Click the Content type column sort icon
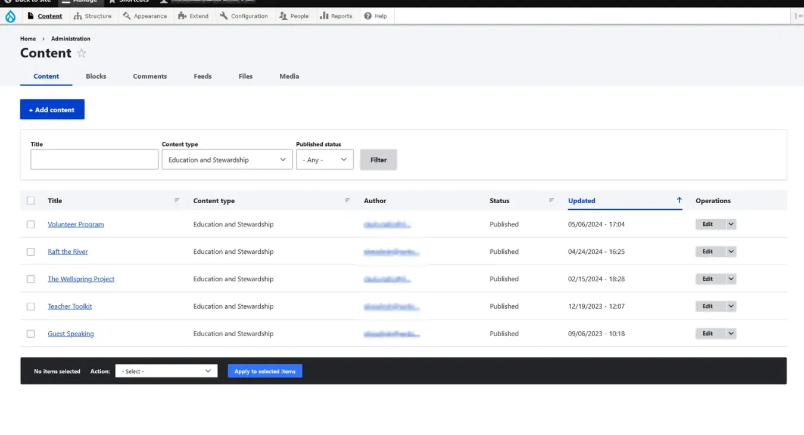Image resolution: width=804 pixels, height=435 pixels. (x=347, y=200)
